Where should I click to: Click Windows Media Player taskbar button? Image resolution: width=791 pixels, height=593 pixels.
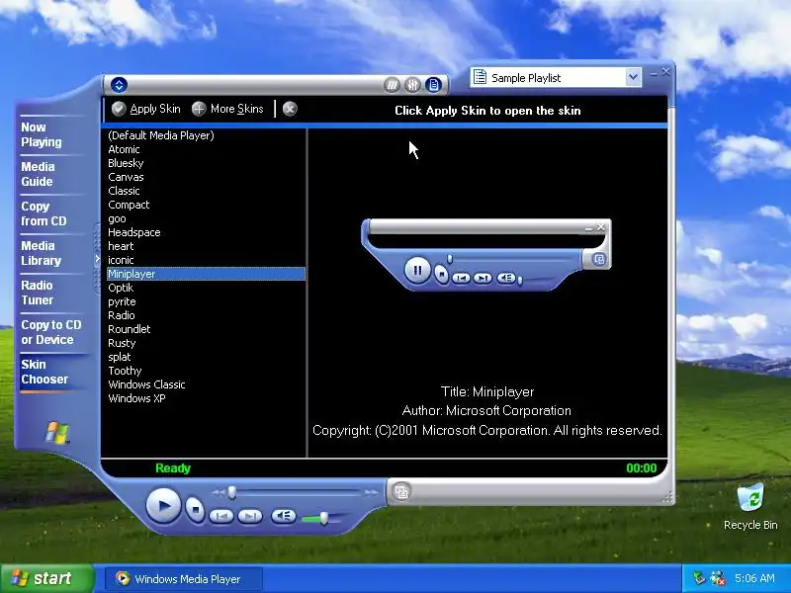[x=184, y=579]
